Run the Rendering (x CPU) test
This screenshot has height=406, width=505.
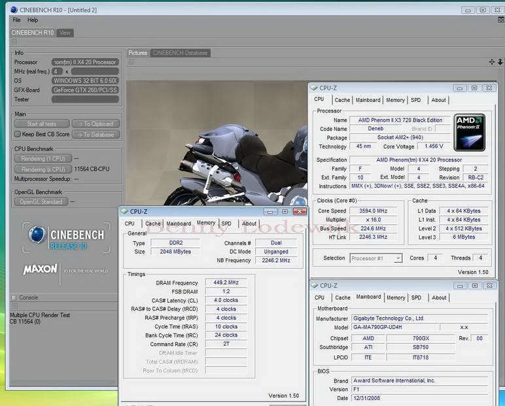43,169
